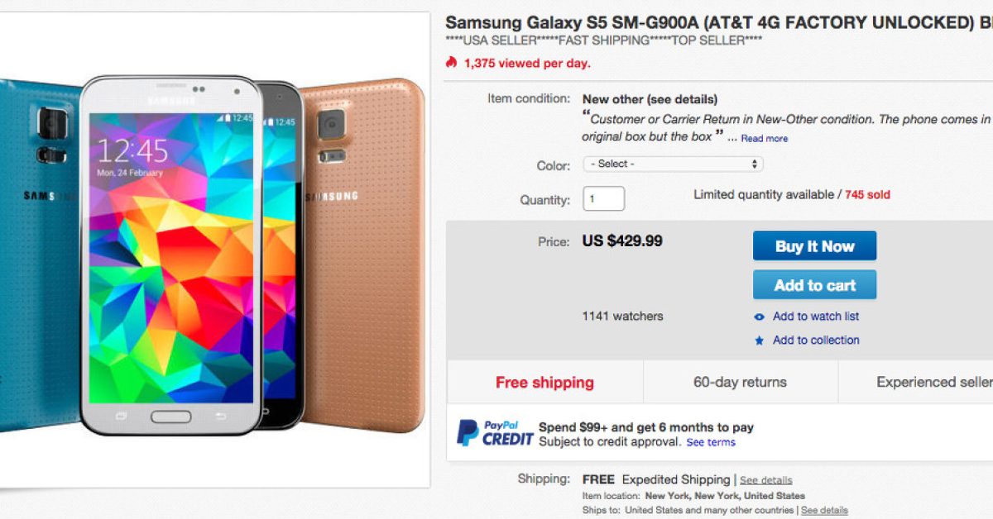Click the star icon for collection
The image size is (993, 519).
coord(760,340)
